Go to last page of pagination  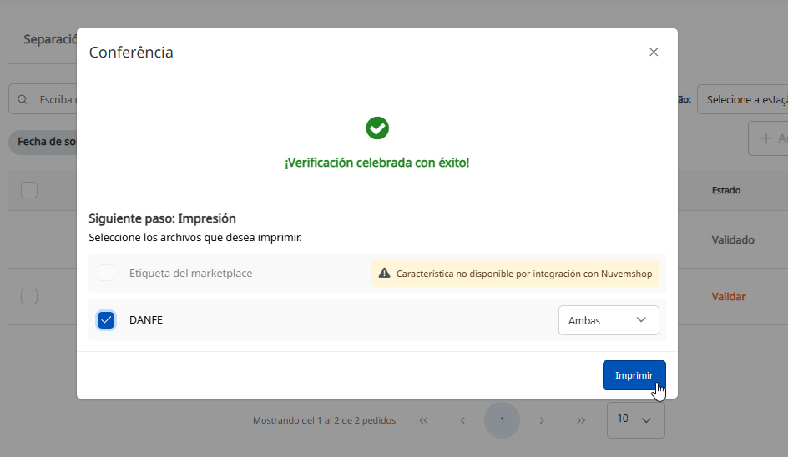[x=581, y=420]
